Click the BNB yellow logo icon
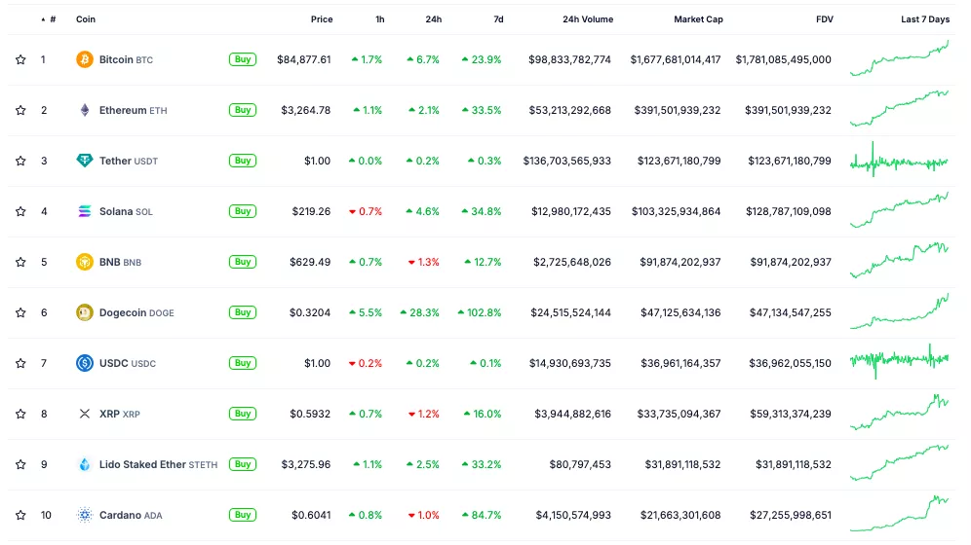Viewport: 971px width, 545px height. click(85, 262)
